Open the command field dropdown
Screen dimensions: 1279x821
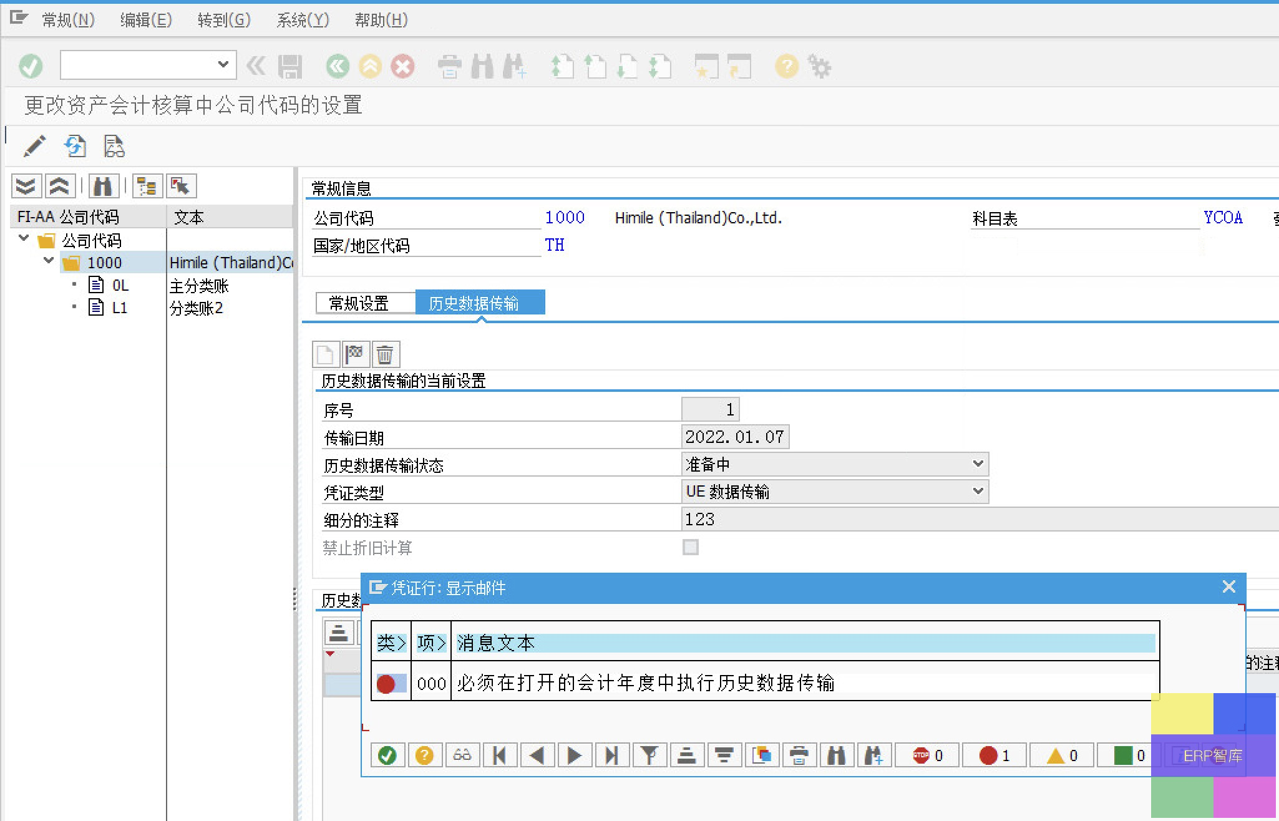click(223, 64)
